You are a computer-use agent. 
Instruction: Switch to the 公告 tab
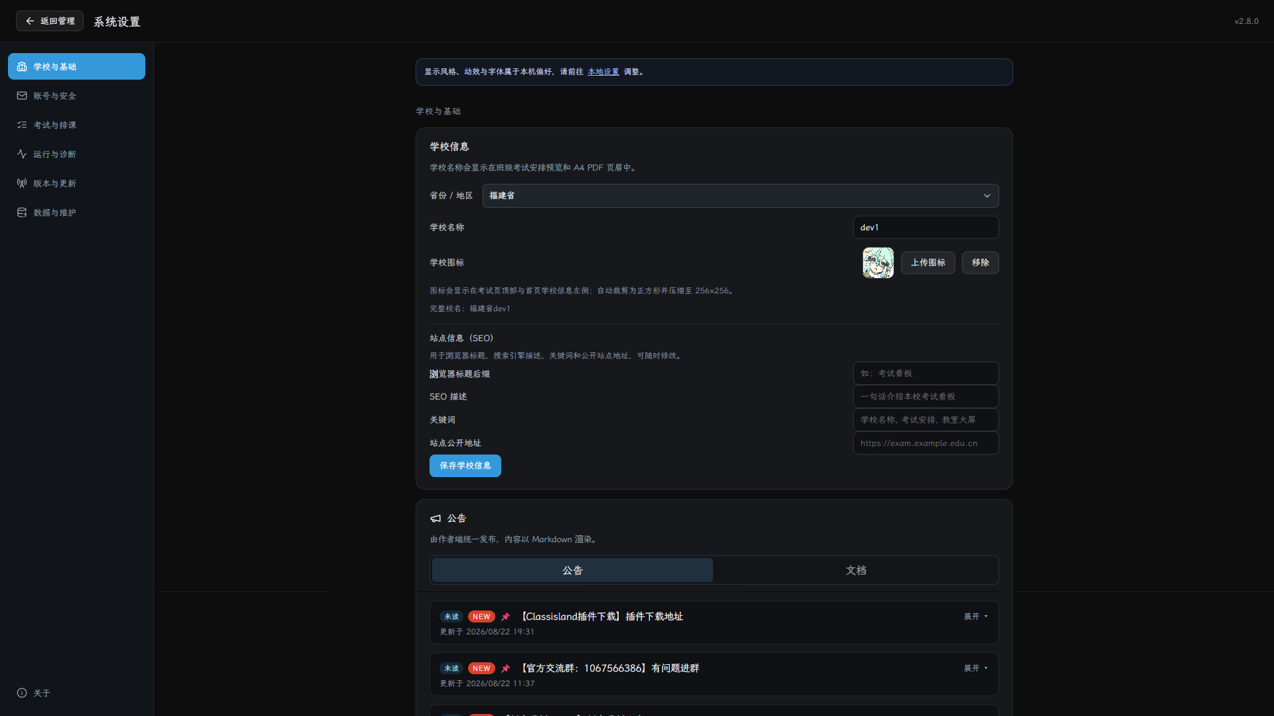coord(572,570)
